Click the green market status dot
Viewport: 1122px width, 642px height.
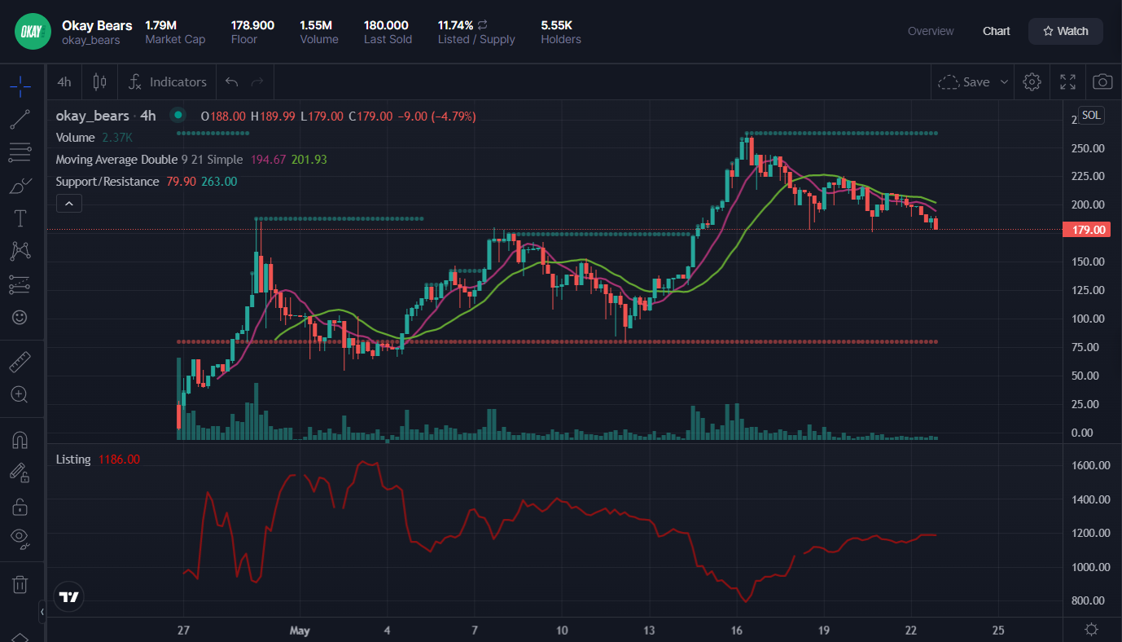click(x=178, y=116)
